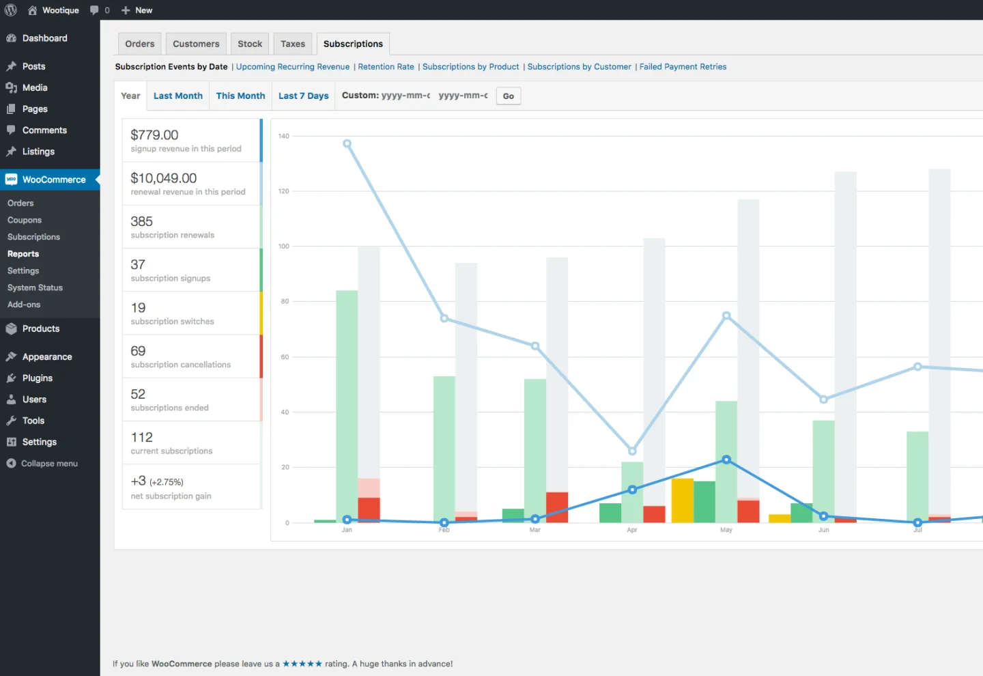Open the Orders report tab
983x676 pixels.
[x=140, y=44]
